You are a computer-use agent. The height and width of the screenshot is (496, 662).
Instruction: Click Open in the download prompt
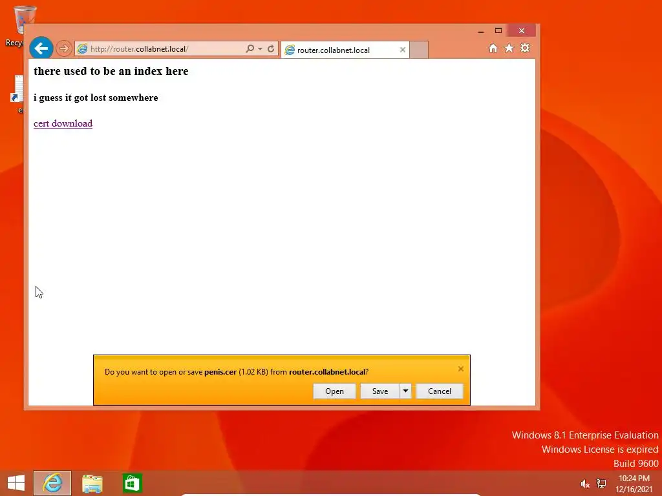tap(334, 391)
